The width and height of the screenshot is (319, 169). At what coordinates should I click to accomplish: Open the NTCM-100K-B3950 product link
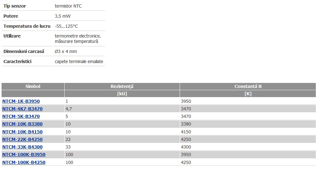point(24,154)
